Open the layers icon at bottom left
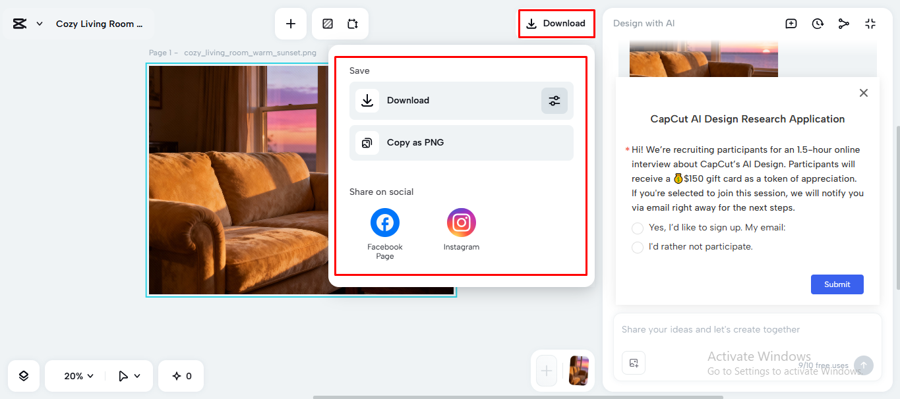This screenshot has height=399, width=900. 24,376
